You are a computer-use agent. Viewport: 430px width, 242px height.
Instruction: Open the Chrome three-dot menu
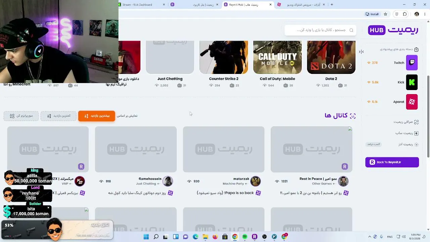coord(425,14)
